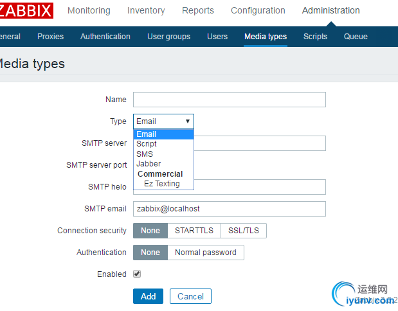Focus the Name input field
This screenshot has width=398, height=311.
tap(230, 100)
